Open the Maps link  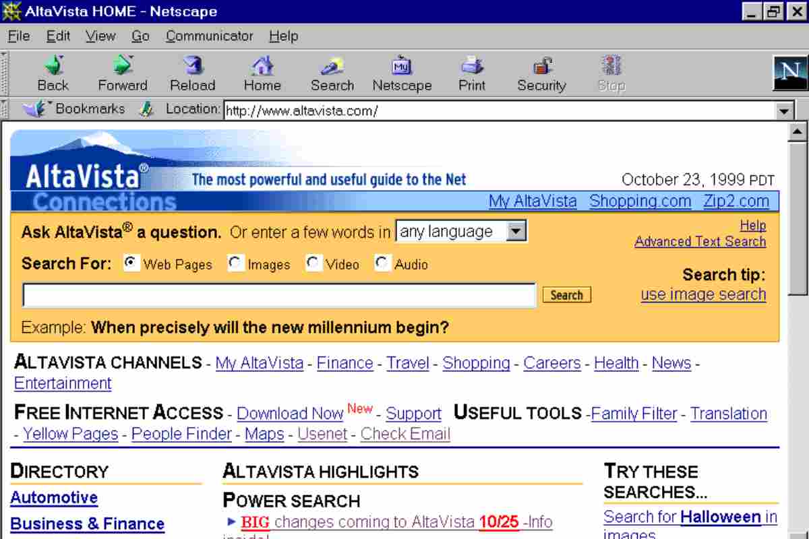point(264,434)
